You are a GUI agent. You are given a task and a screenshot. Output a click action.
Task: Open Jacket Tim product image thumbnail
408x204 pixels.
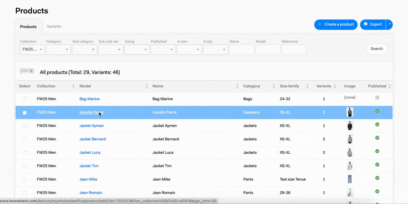tap(350, 166)
